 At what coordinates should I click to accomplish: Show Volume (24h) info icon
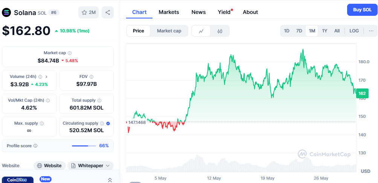tap(40, 77)
